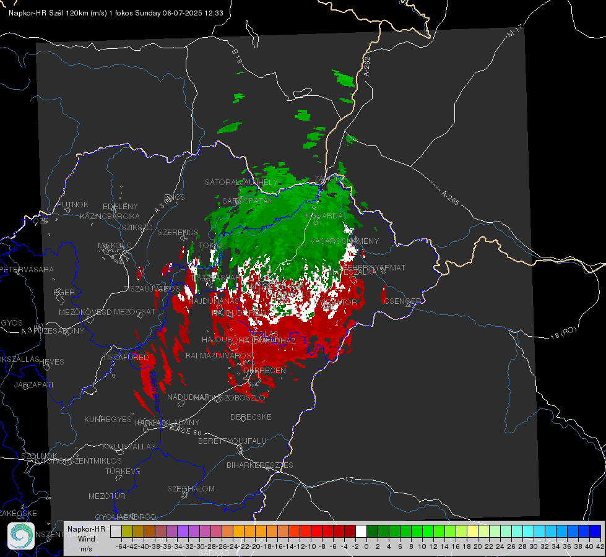Click the HAJDUNANAS city label
The width and height of the screenshot is (606, 557).
pos(214,301)
